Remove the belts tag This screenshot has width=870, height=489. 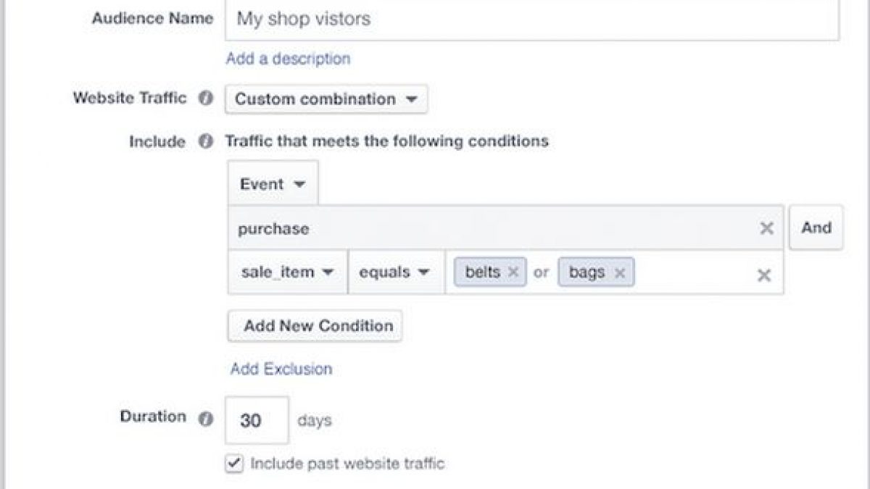[x=513, y=272]
